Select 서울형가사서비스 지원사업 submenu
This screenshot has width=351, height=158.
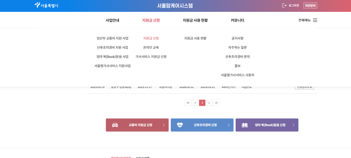pos(112,66)
